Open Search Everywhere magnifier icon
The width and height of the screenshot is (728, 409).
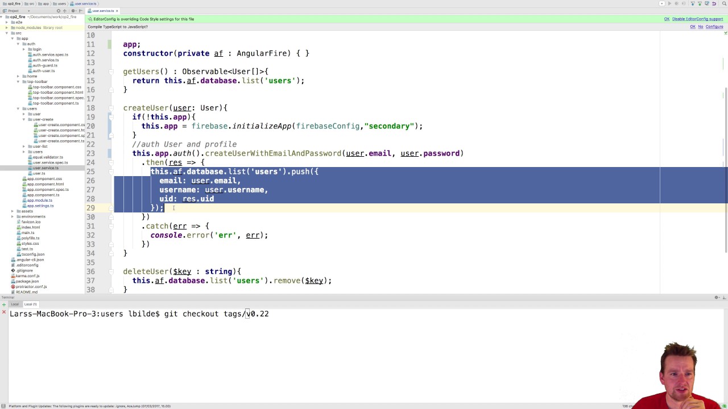tap(724, 3)
